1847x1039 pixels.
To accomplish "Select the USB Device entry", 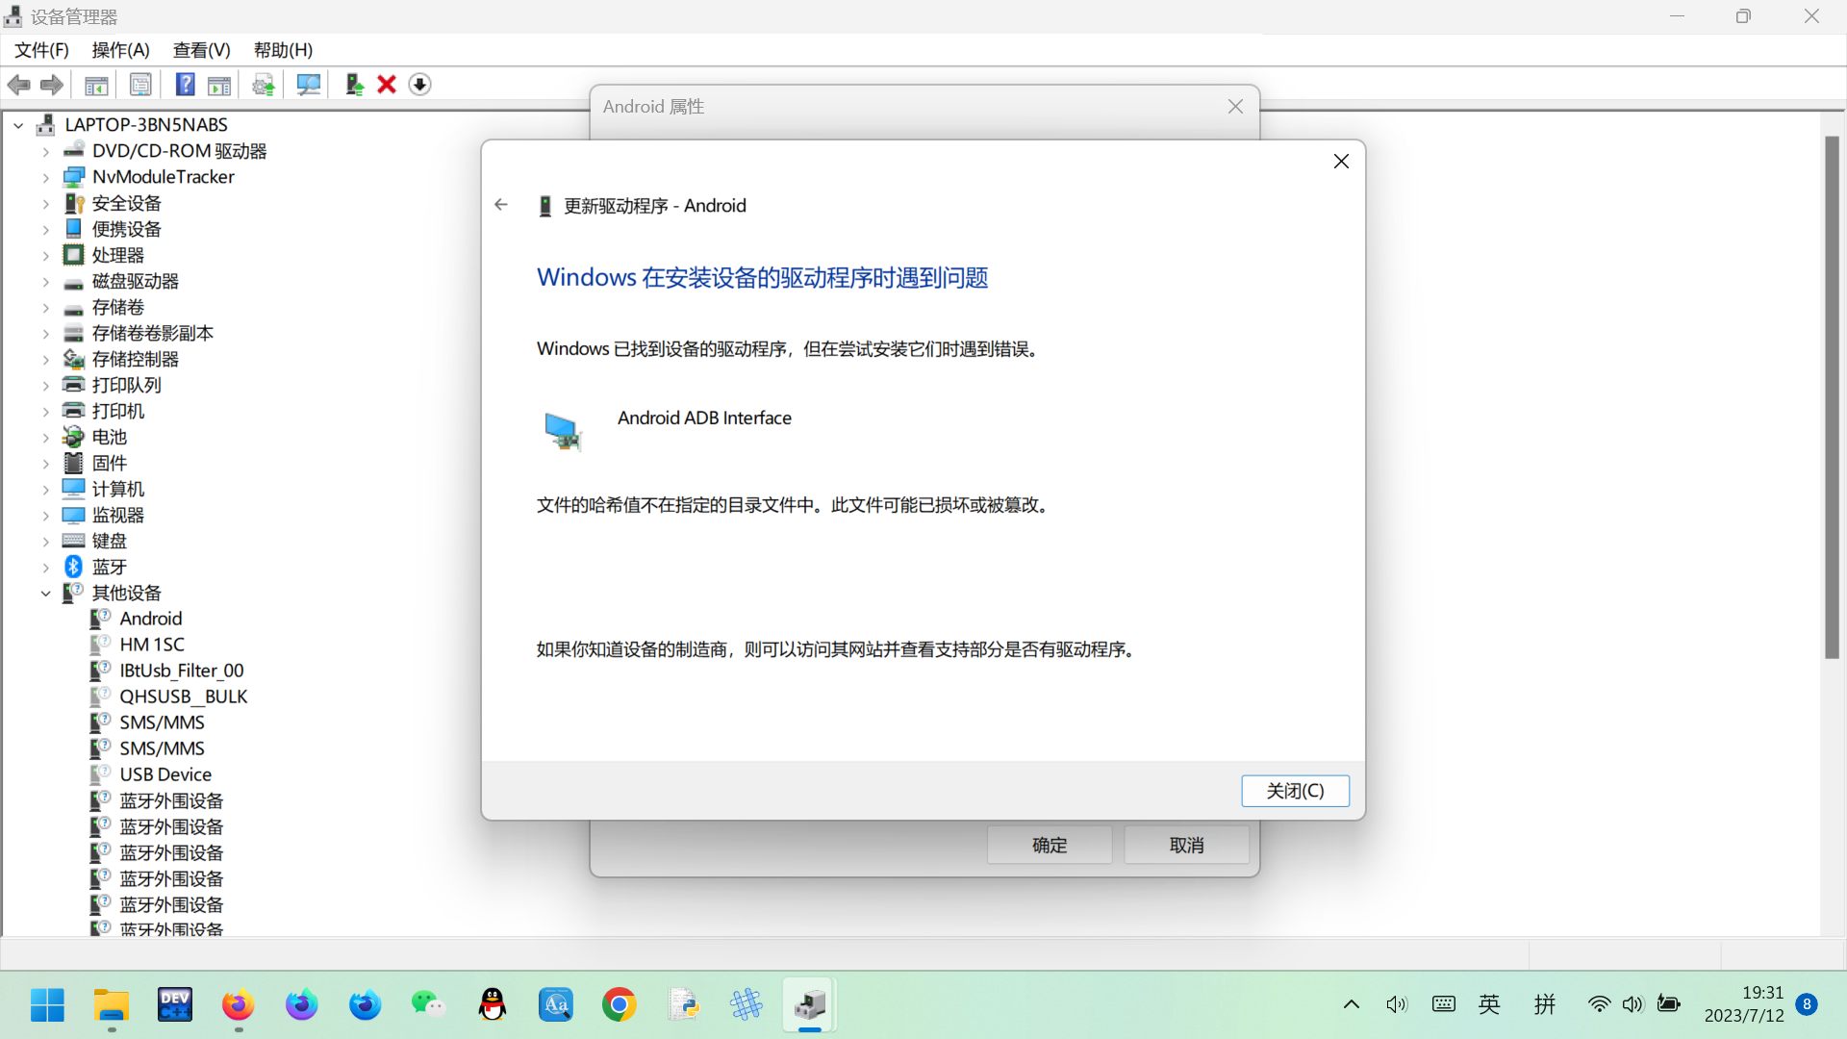I will coord(165,774).
